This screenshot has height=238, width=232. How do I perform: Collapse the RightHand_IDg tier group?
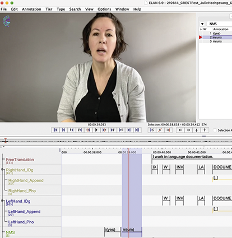pyautogui.click(x=2, y=170)
